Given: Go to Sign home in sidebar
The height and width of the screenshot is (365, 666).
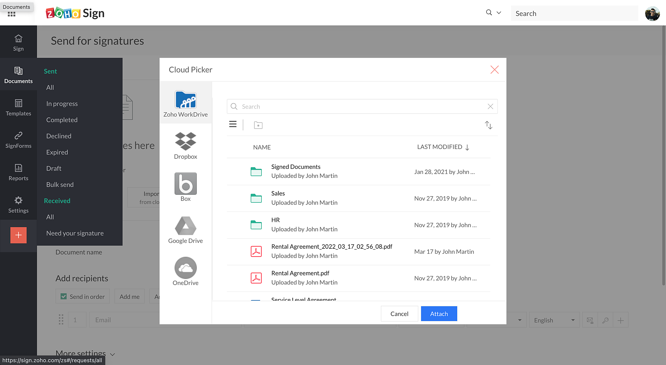Looking at the screenshot, I should (x=18, y=43).
